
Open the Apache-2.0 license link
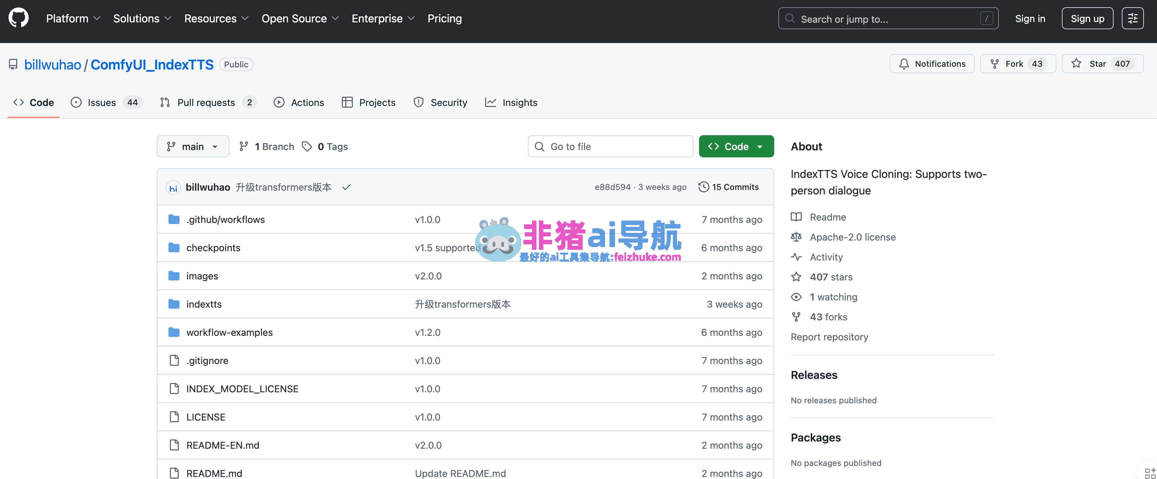(852, 237)
